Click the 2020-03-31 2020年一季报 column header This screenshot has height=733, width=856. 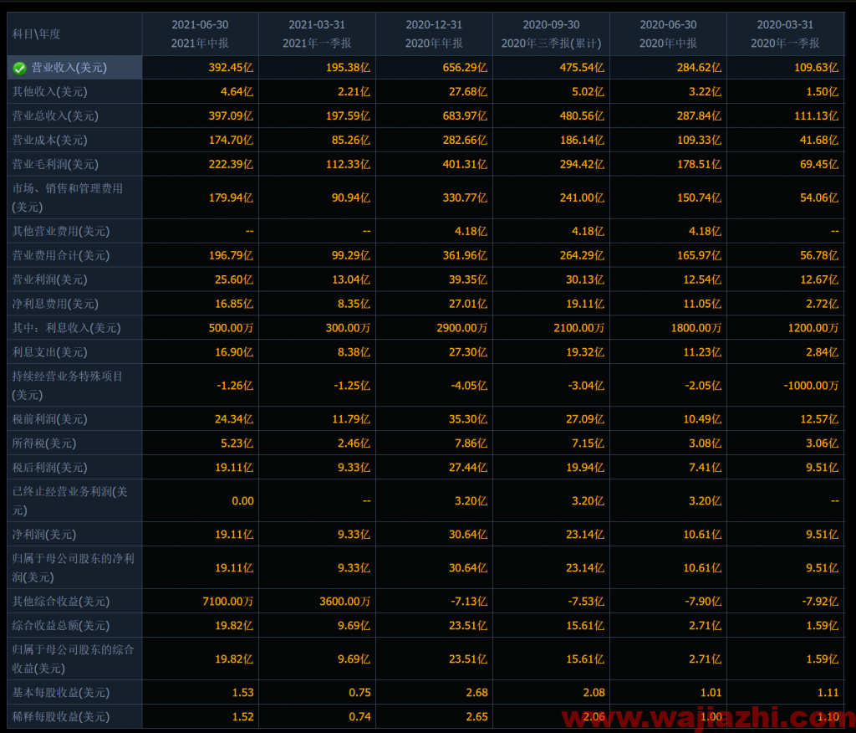[x=785, y=34]
